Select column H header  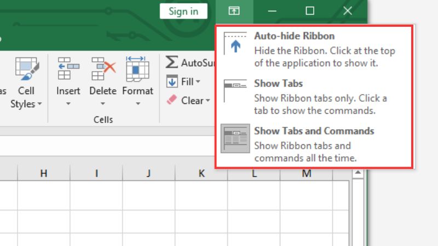click(x=44, y=174)
